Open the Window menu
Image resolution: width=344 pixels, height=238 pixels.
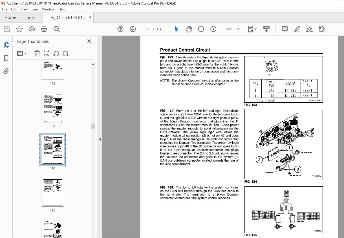pos(48,9)
